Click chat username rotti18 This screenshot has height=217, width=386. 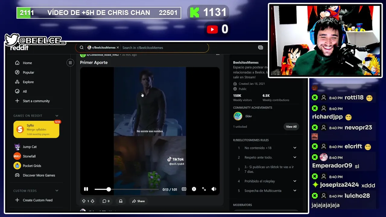(354, 97)
